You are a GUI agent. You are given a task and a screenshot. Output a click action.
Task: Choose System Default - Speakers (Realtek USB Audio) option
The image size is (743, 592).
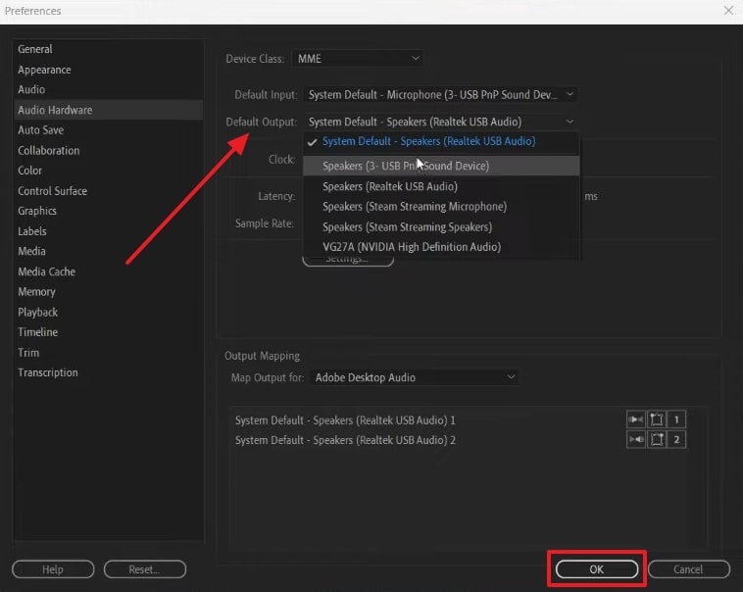[x=441, y=142]
